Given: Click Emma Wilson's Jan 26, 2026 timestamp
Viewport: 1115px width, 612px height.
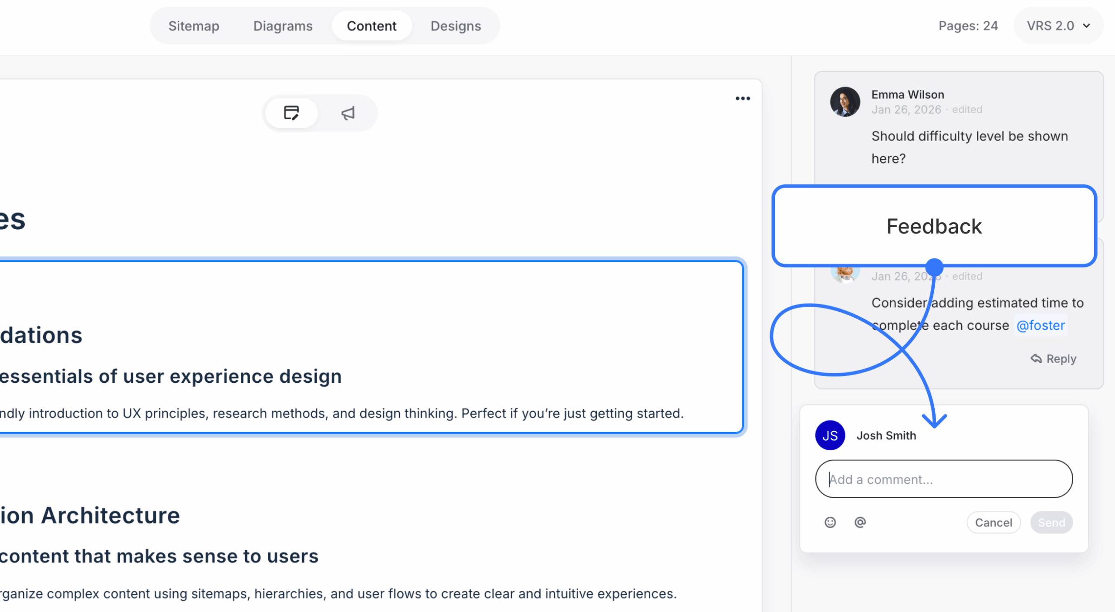Looking at the screenshot, I should point(906,110).
